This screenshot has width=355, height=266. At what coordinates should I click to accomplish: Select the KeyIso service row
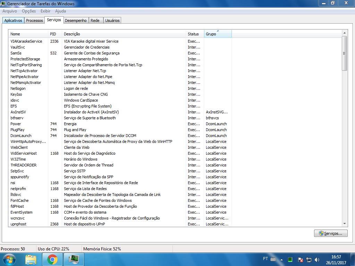coord(120,94)
